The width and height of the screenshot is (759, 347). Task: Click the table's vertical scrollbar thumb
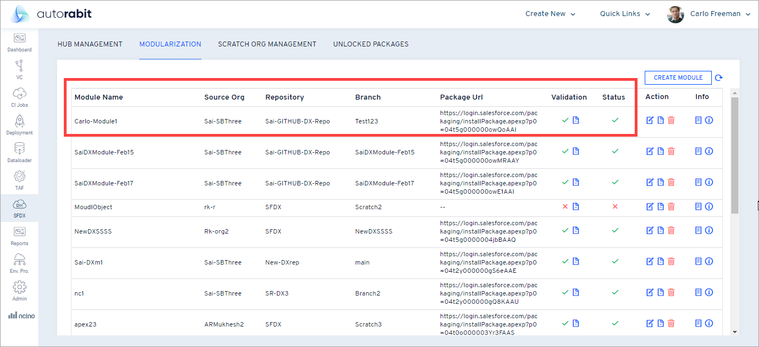(x=735, y=155)
